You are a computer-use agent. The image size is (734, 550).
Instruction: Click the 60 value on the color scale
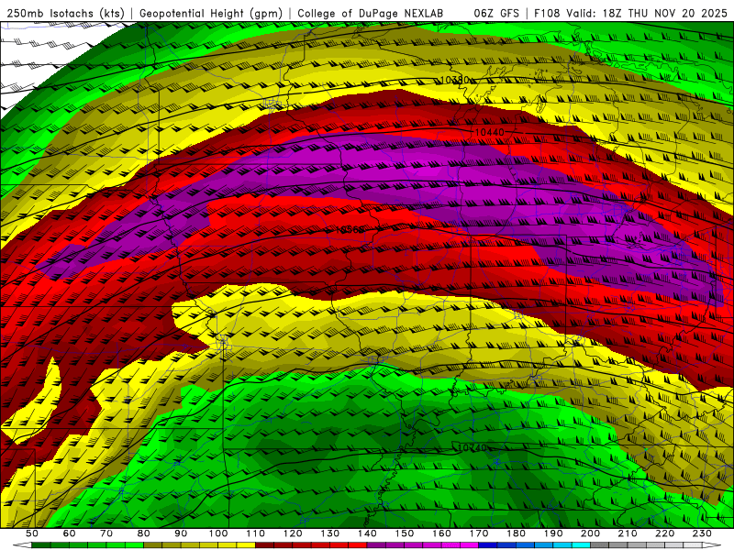point(70,533)
